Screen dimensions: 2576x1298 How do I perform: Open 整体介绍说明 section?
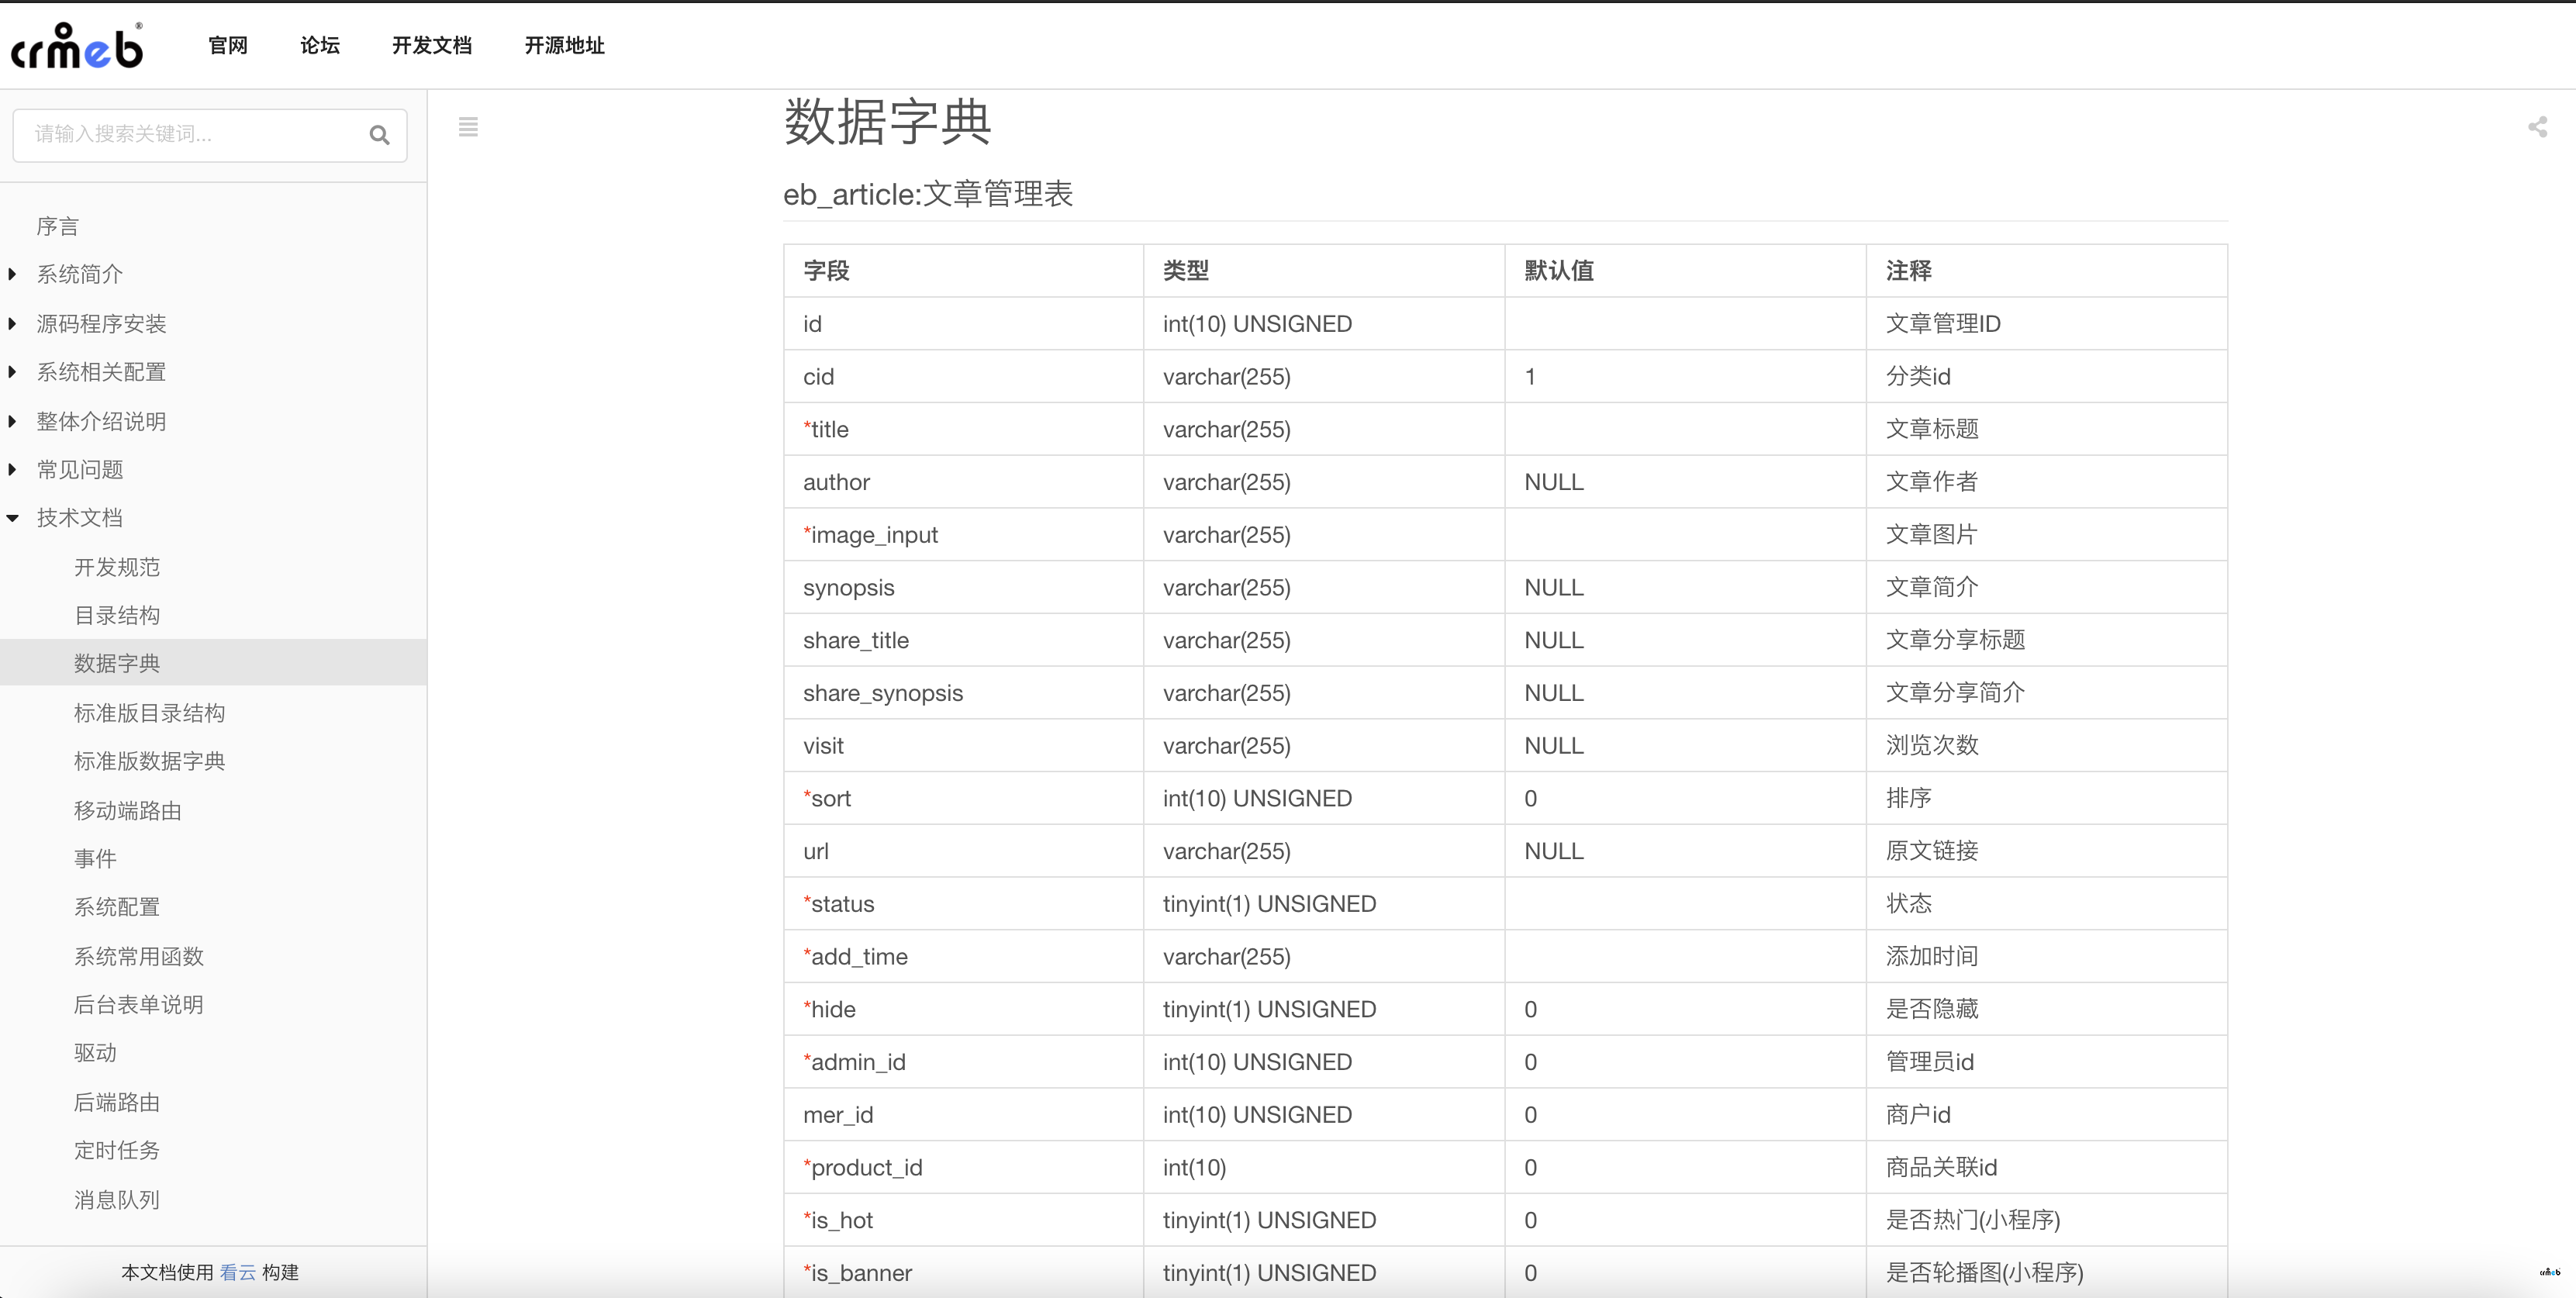(x=101, y=421)
